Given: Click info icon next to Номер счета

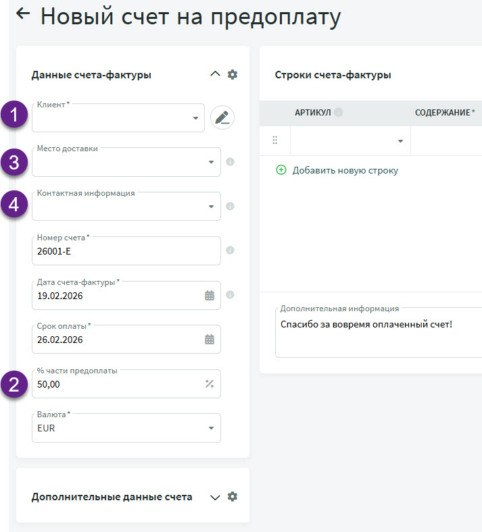Looking at the screenshot, I should click(x=230, y=250).
